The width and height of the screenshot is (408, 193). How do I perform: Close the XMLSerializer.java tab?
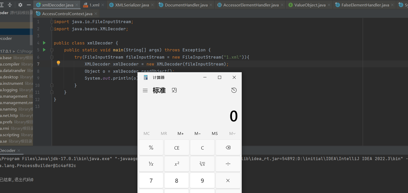[x=152, y=5]
